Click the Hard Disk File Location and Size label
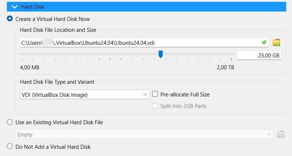Image resolution: width=292 pixels, height=156 pixels. click(x=58, y=30)
